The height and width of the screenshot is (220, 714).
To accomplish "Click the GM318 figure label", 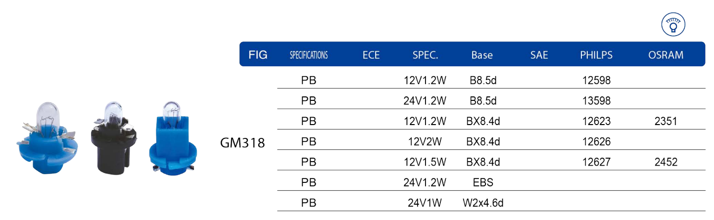I will pyautogui.click(x=242, y=143).
